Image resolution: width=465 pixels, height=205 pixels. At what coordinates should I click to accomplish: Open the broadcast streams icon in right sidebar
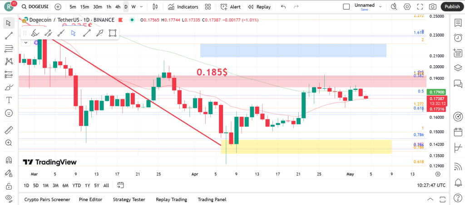(x=458, y=167)
